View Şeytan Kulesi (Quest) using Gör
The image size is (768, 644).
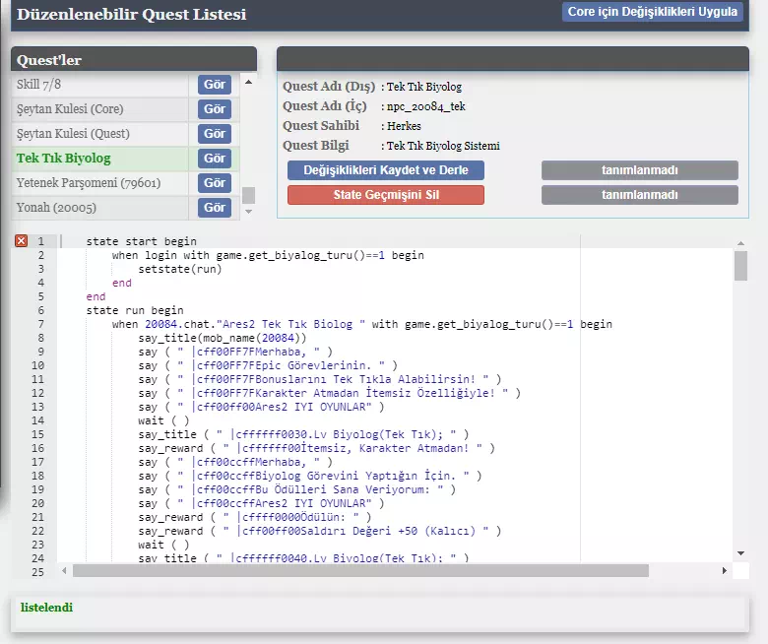pyautogui.click(x=215, y=133)
